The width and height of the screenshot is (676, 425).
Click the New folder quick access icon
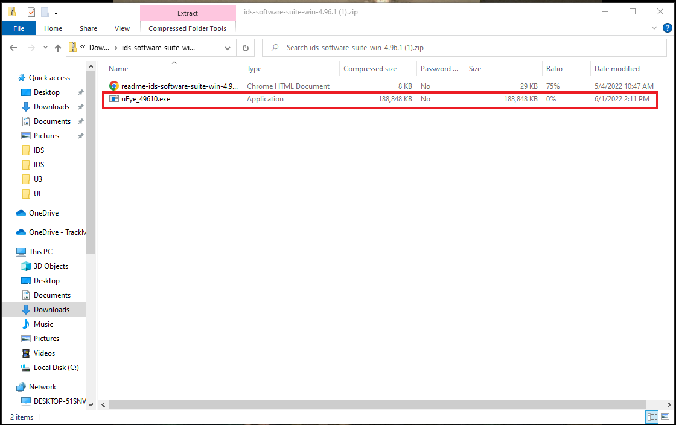tap(45, 12)
